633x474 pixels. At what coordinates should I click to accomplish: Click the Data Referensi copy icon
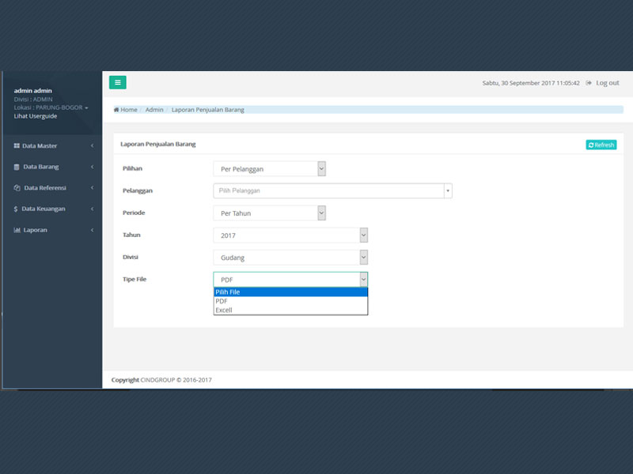coord(17,188)
